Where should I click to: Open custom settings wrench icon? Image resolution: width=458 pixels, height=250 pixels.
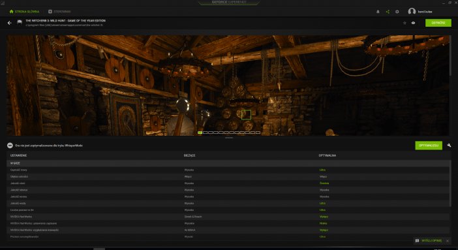[x=449, y=146]
